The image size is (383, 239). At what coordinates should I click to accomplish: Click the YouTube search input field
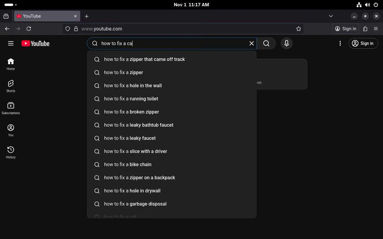[174, 43]
